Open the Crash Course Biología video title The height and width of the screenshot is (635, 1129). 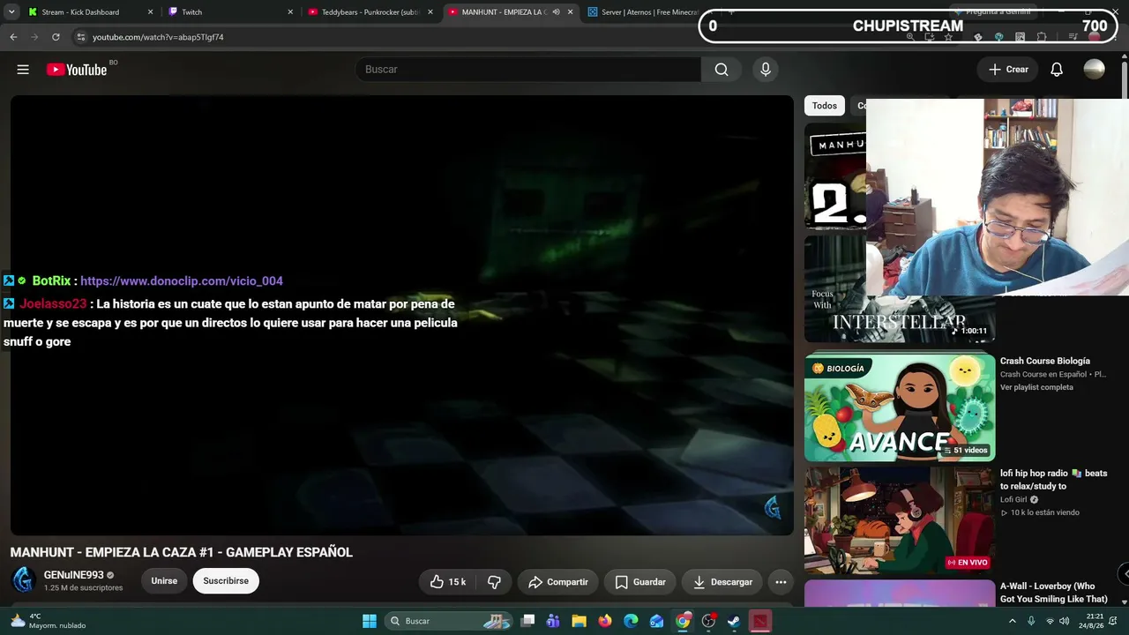click(x=1045, y=361)
